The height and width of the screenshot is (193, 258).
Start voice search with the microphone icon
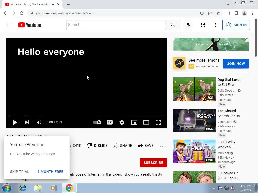[188, 25]
